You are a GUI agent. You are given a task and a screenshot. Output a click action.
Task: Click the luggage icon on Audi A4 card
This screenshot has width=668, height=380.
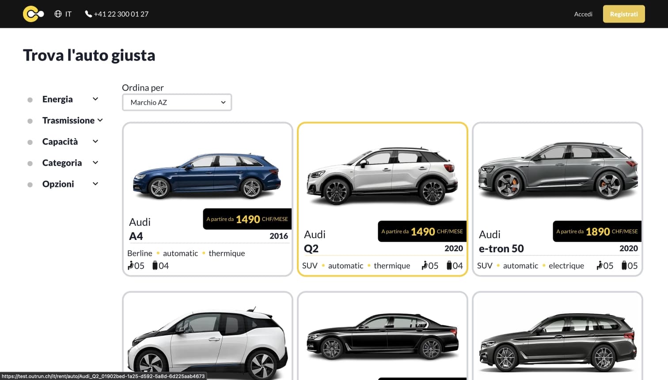click(x=155, y=266)
